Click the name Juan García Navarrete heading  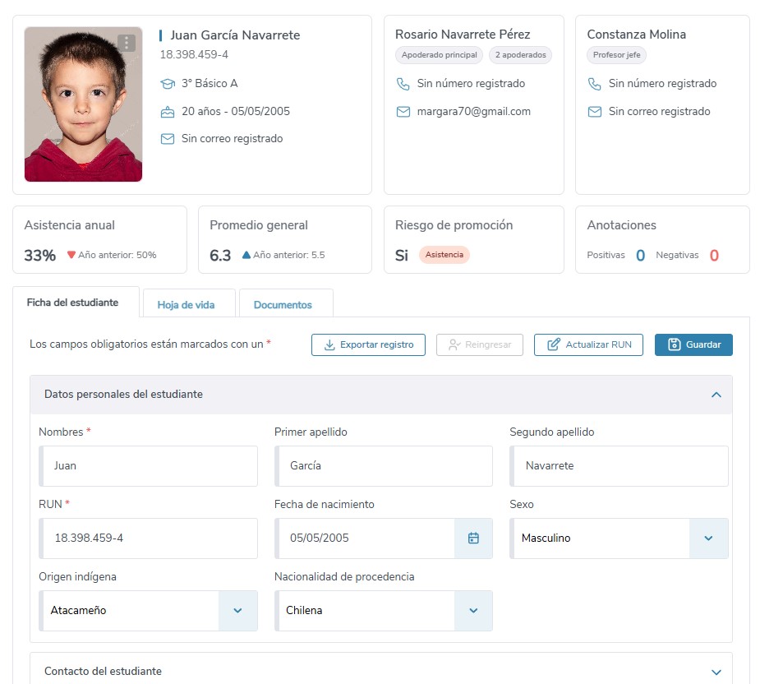(235, 35)
